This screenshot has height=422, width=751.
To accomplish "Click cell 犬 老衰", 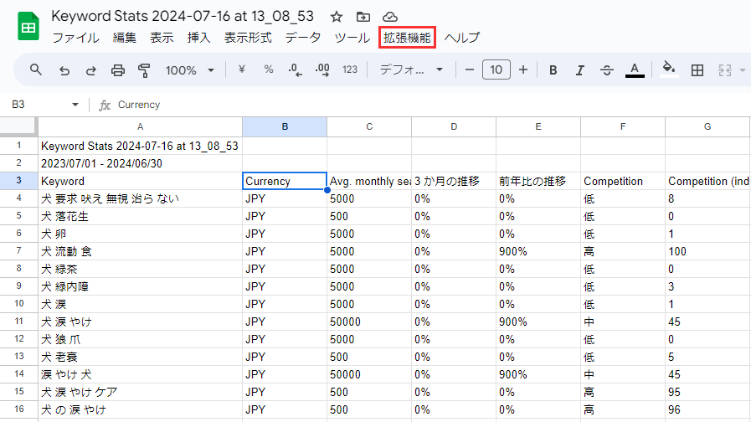I will coord(141,357).
